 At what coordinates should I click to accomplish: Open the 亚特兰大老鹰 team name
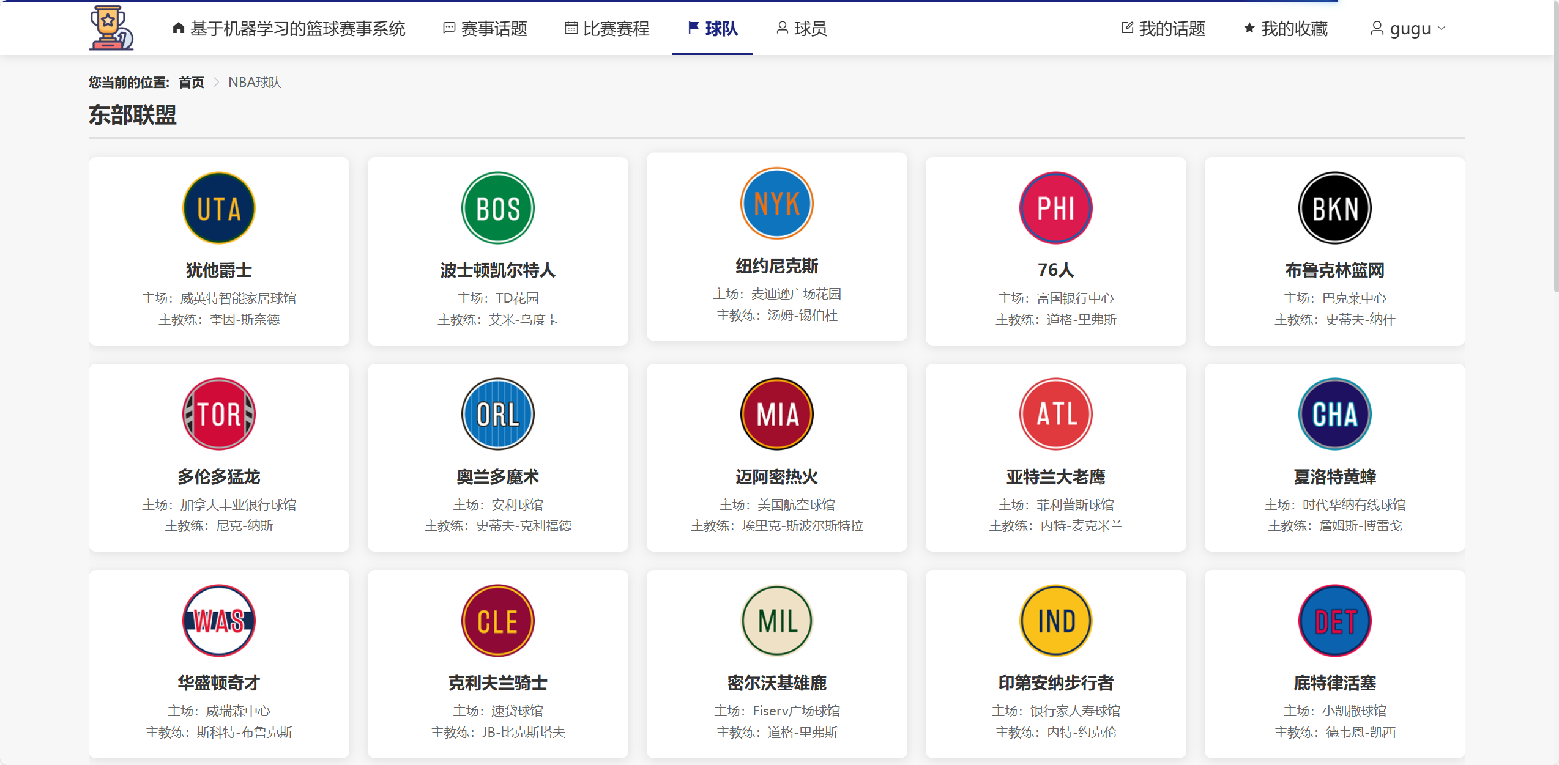point(1056,476)
